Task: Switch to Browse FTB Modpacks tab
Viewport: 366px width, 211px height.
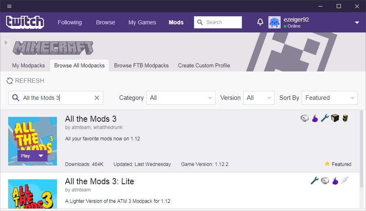Action: point(141,65)
